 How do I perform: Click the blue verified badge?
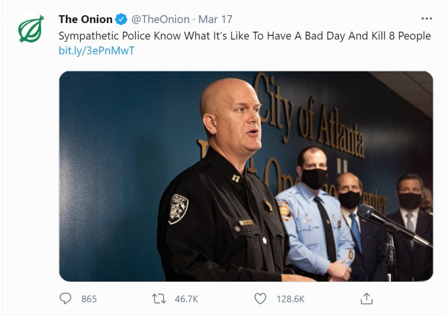point(121,19)
